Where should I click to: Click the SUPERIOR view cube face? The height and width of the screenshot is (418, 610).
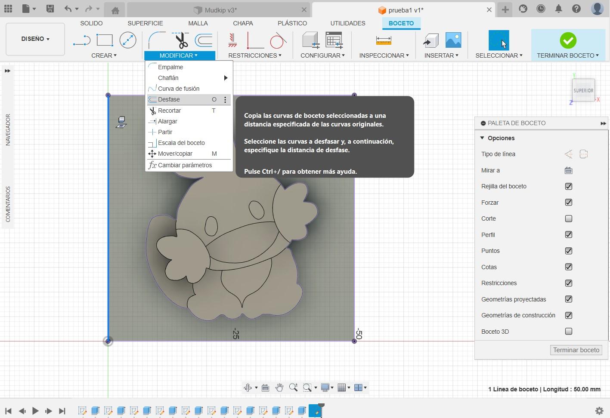click(x=583, y=90)
